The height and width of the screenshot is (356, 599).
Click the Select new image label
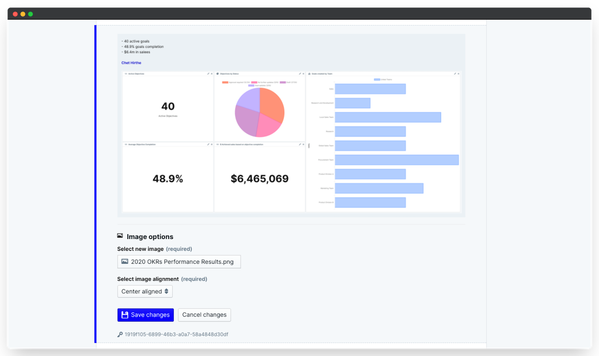tap(140, 249)
